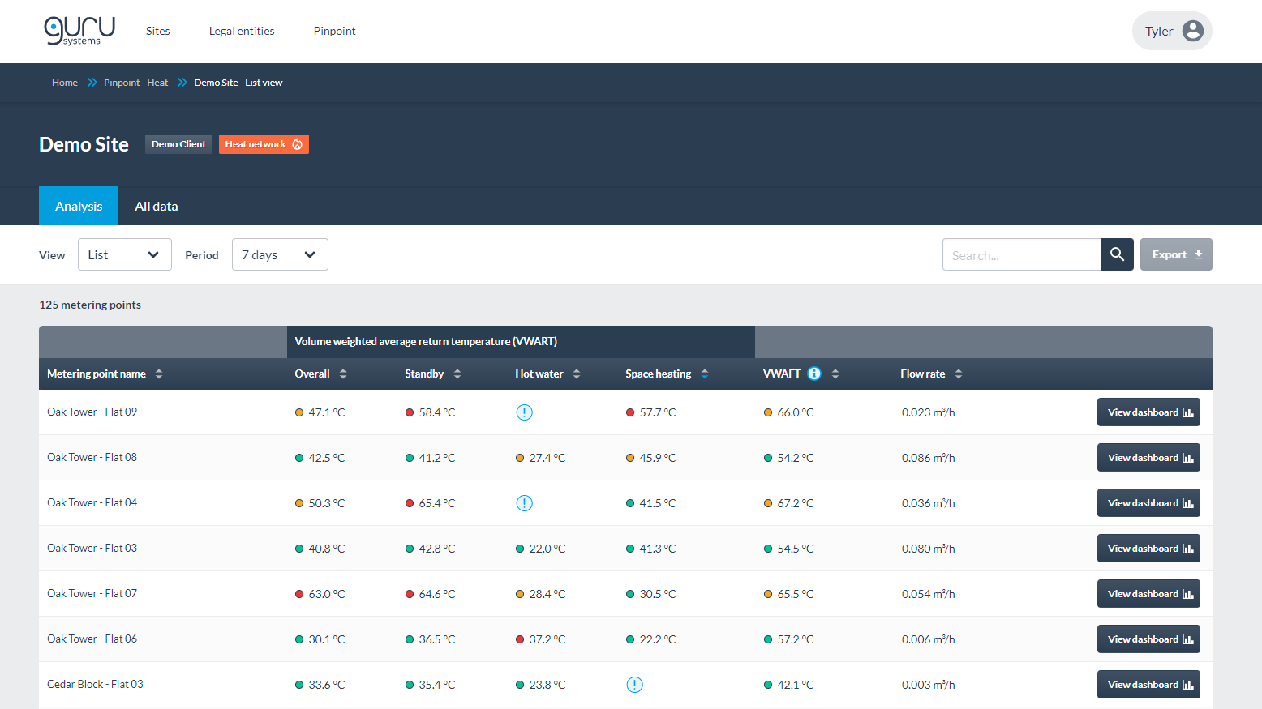
Task: View dashboard for Oak Tower Flat 08
Action: 1148,458
